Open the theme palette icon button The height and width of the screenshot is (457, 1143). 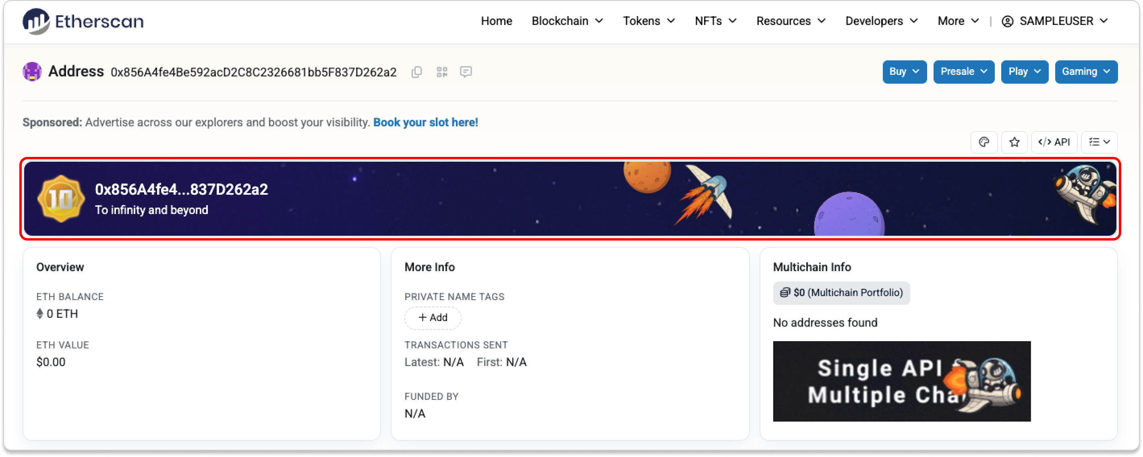pos(984,142)
